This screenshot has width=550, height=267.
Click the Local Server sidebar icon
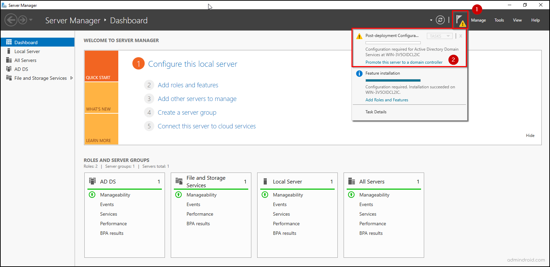point(9,51)
